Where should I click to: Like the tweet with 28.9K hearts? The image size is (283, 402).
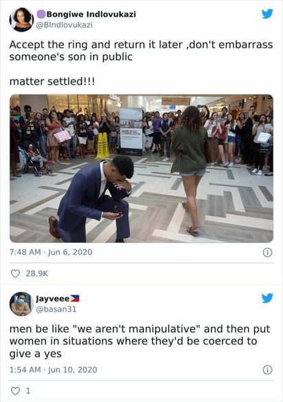click(15, 273)
